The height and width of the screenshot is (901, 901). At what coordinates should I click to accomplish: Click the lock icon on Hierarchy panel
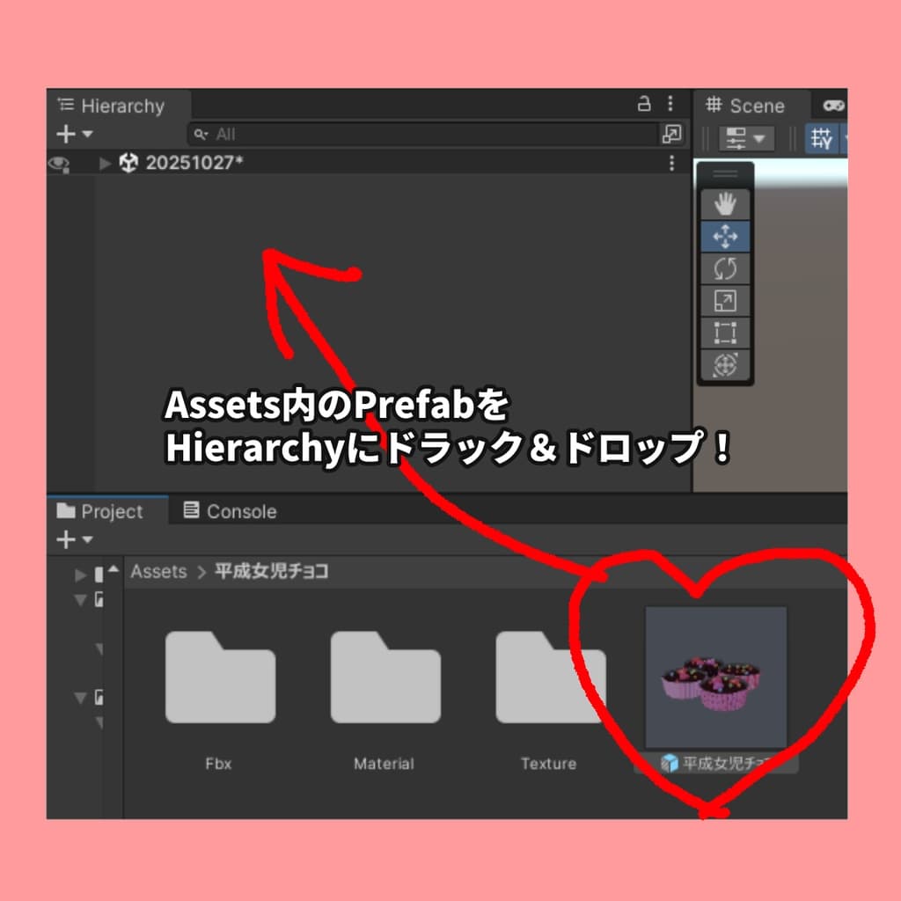pyautogui.click(x=644, y=105)
